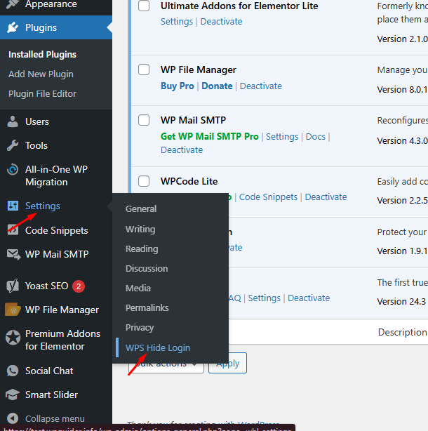Click the Yoast SEO notification badge
Image resolution: width=428 pixels, height=431 pixels.
pyautogui.click(x=79, y=286)
